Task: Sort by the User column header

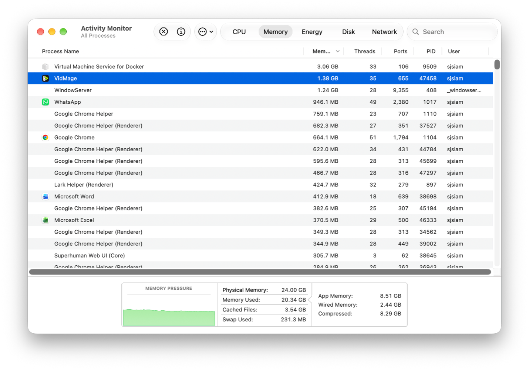Action: click(x=454, y=51)
